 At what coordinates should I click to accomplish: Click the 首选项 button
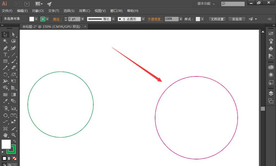(x=237, y=19)
